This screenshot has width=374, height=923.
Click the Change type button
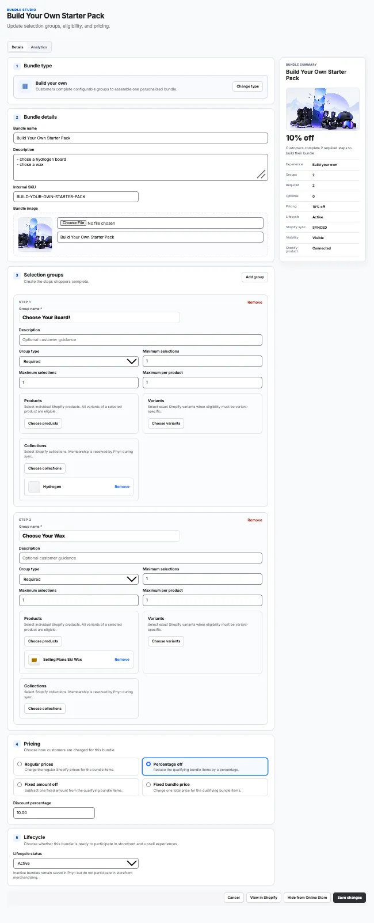pyautogui.click(x=248, y=86)
